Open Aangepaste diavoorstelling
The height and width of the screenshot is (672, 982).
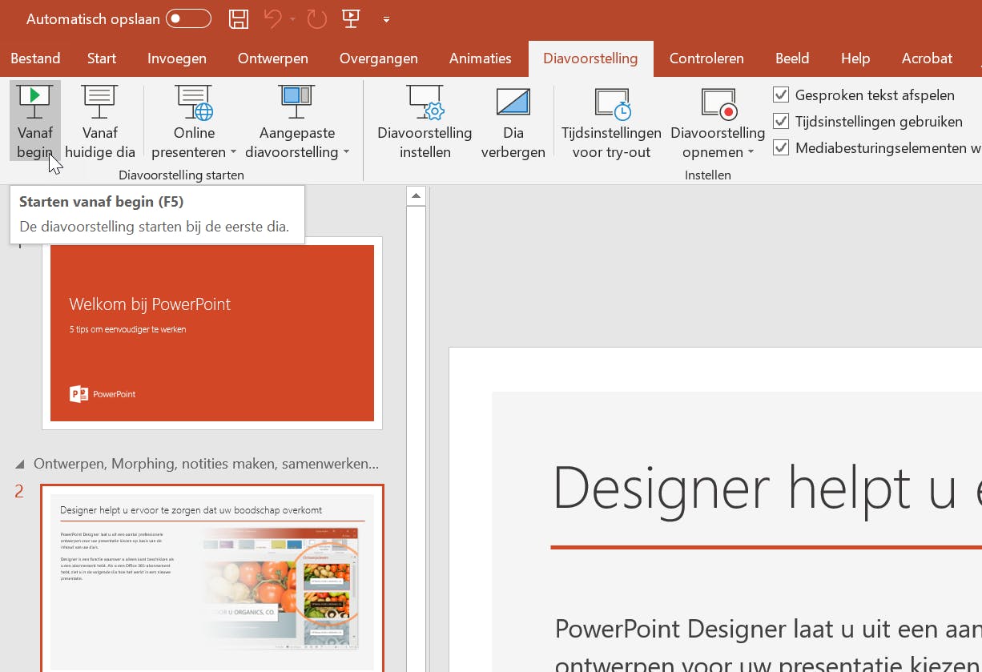click(297, 121)
